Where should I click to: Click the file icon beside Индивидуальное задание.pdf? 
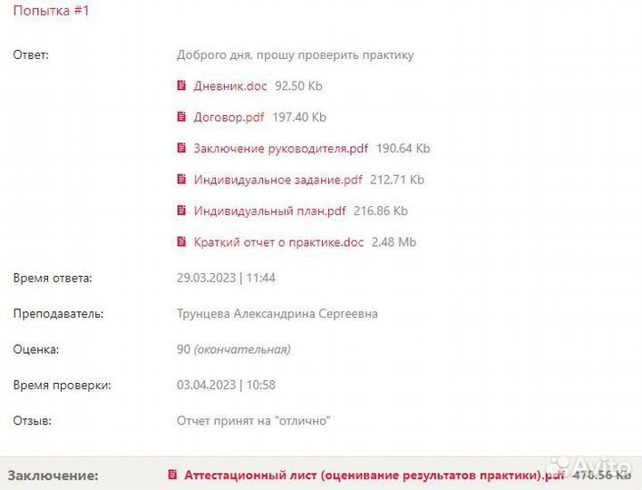(x=181, y=179)
